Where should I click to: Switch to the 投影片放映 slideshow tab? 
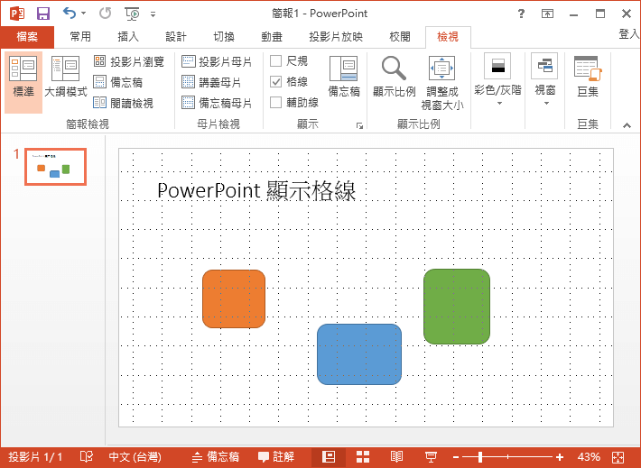click(336, 37)
